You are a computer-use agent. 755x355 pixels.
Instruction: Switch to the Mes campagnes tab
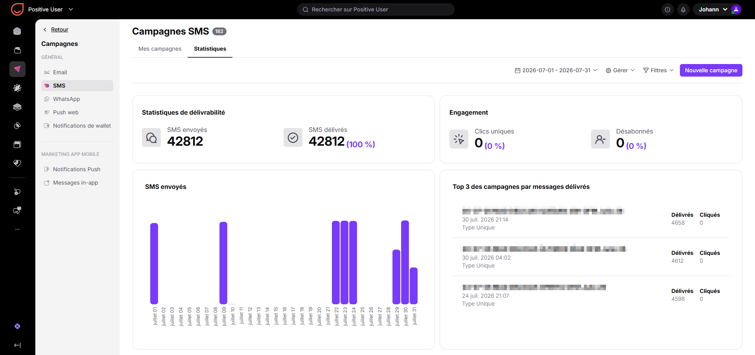160,49
